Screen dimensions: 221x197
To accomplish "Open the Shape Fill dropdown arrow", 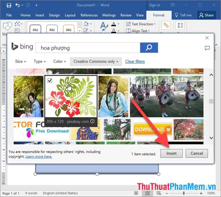I will pos(91,24).
